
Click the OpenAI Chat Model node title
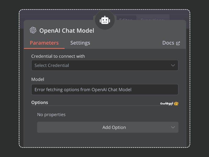pyautogui.click(x=67, y=31)
